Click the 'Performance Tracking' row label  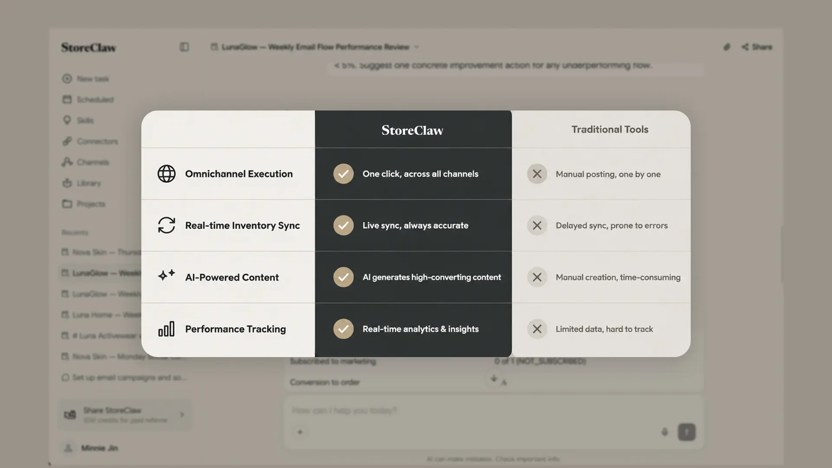click(235, 329)
